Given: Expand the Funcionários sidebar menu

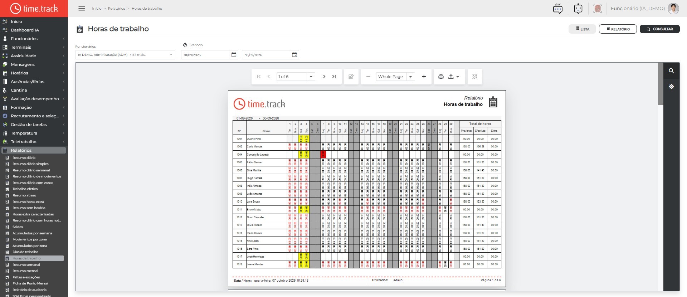Looking at the screenshot, I should (34, 39).
